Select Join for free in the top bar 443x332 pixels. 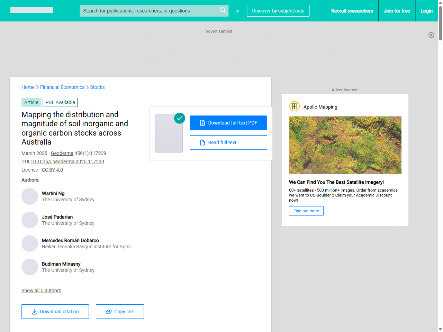point(397,11)
